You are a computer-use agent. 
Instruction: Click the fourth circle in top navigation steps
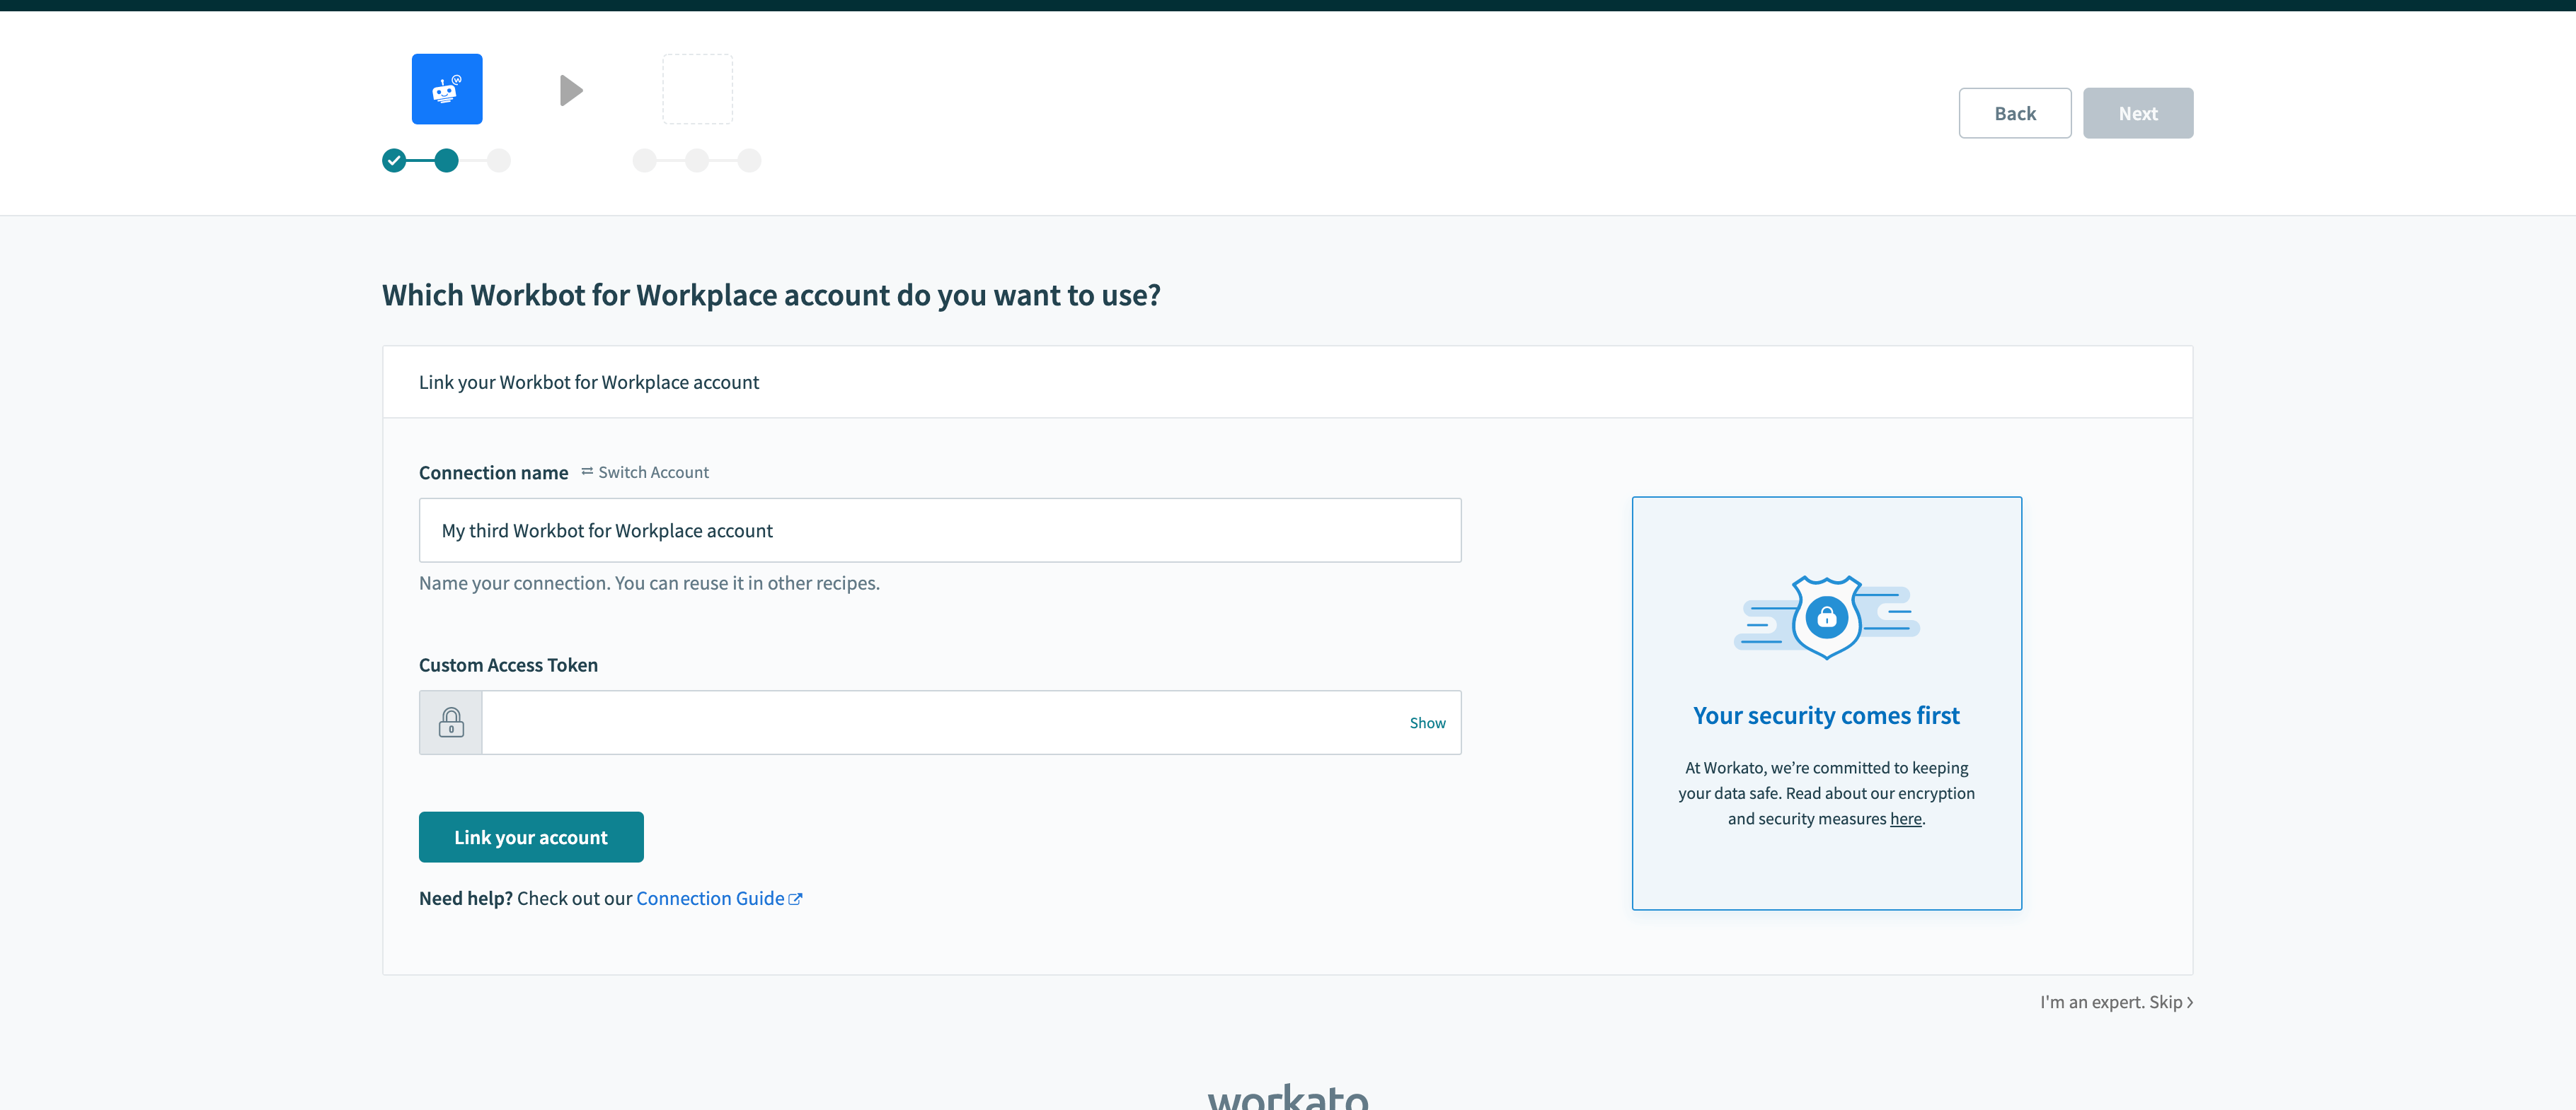coord(645,159)
